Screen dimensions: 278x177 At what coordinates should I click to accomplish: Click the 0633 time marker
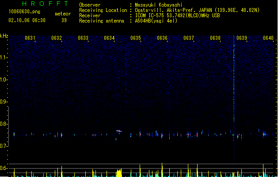[83, 38]
